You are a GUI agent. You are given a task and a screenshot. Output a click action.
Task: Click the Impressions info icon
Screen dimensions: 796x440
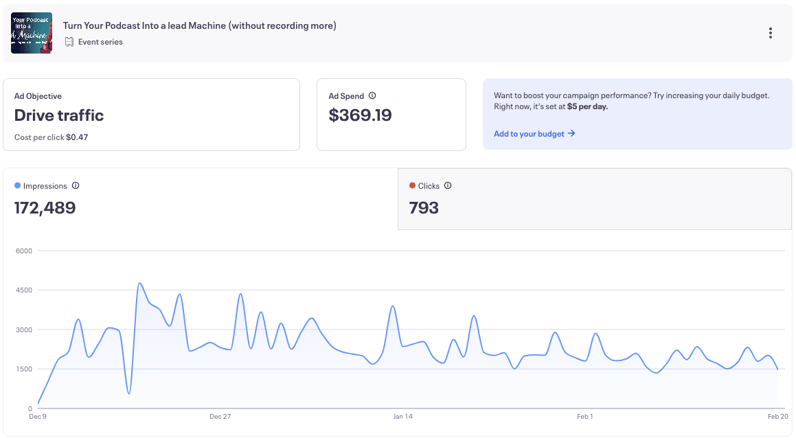pyautogui.click(x=76, y=185)
